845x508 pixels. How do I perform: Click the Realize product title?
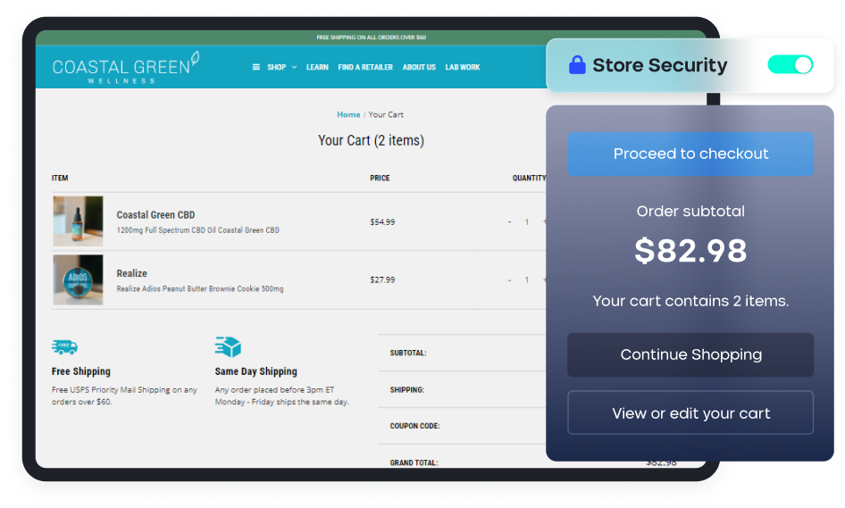pyautogui.click(x=132, y=274)
